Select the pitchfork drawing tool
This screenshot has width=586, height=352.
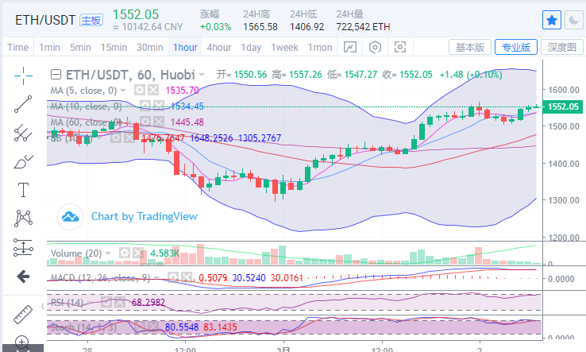[x=23, y=133]
